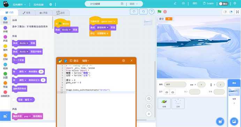The width and height of the screenshot is (241, 127).
Task: Open Arctic dropdown in workspace backdrop block
Action: click(x=66, y=30)
